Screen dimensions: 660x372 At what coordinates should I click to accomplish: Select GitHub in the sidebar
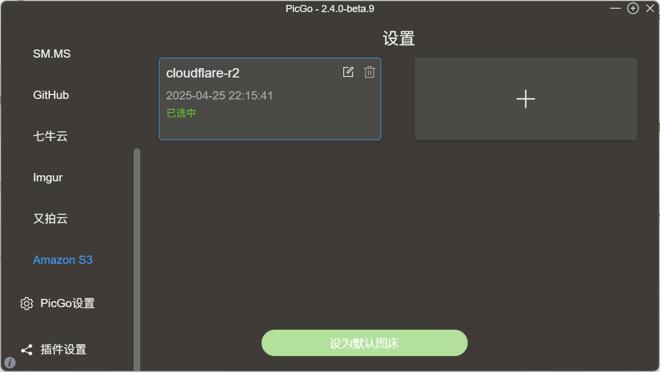click(51, 95)
